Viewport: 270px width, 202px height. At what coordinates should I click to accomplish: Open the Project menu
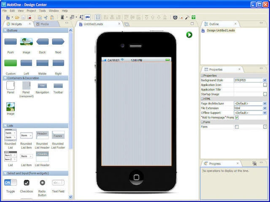tap(31, 11)
